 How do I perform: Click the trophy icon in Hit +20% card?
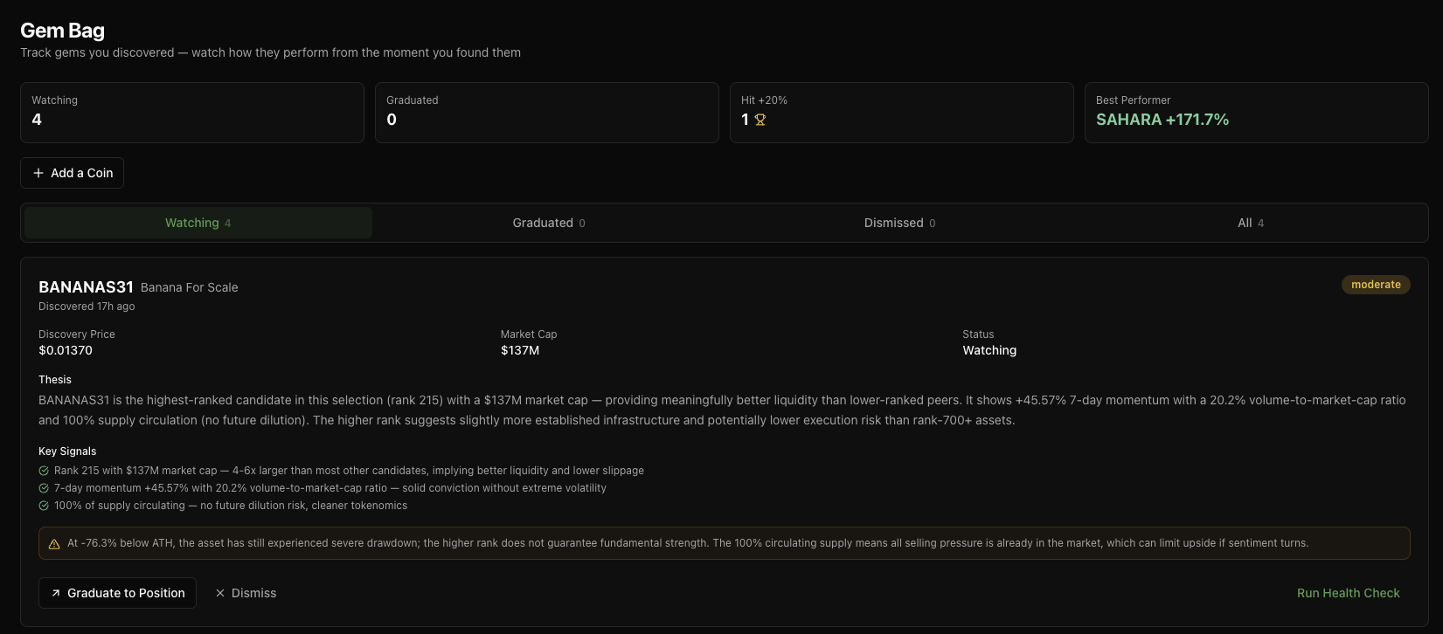click(x=760, y=120)
